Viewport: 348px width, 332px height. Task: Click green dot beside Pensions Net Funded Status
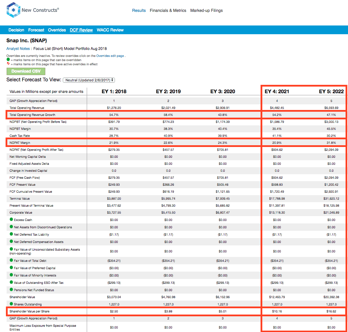point(11,289)
